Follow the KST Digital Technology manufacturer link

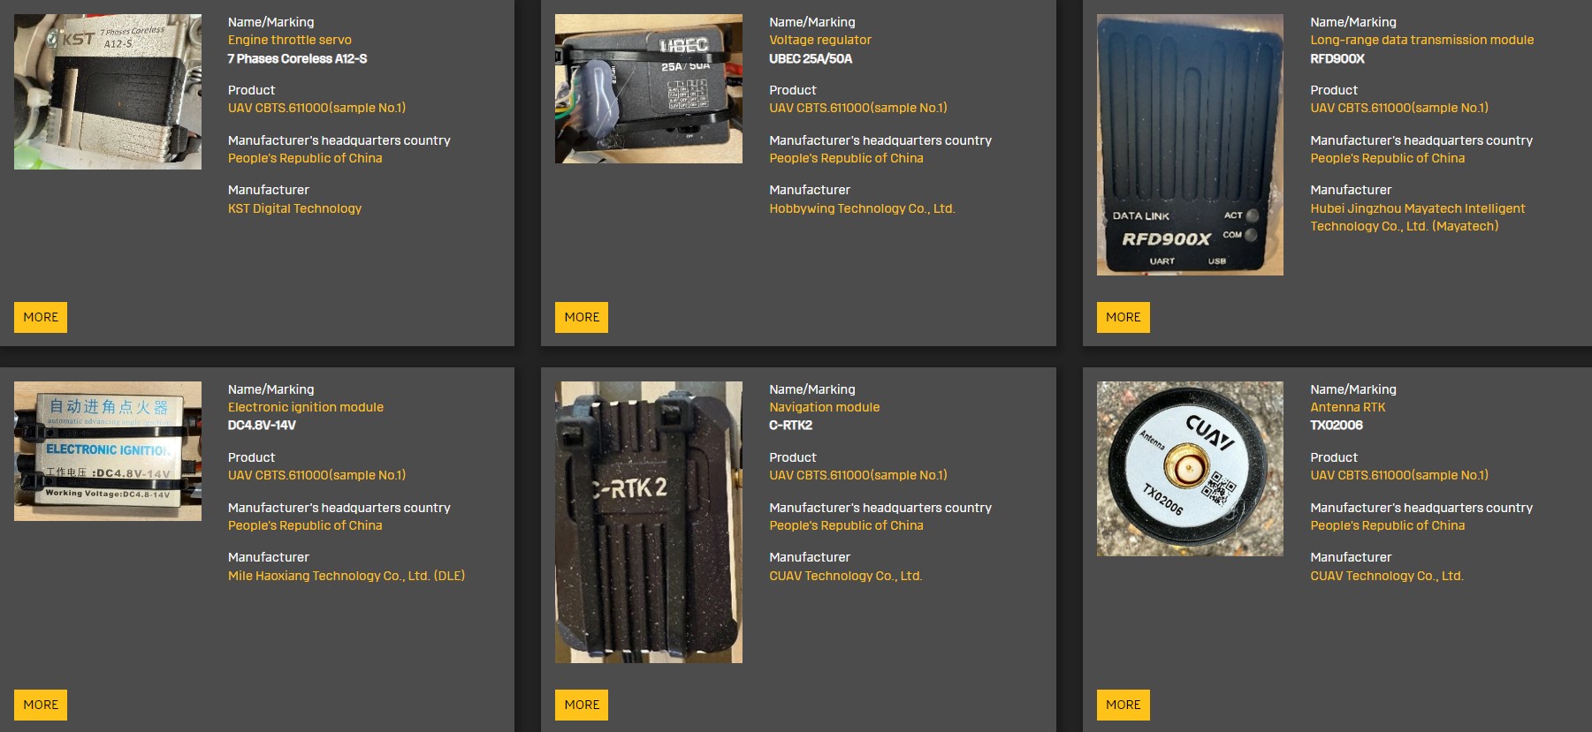click(295, 208)
